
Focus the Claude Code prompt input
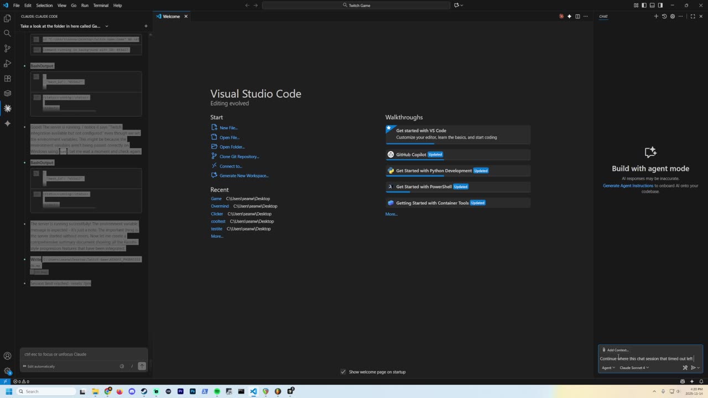click(x=84, y=354)
